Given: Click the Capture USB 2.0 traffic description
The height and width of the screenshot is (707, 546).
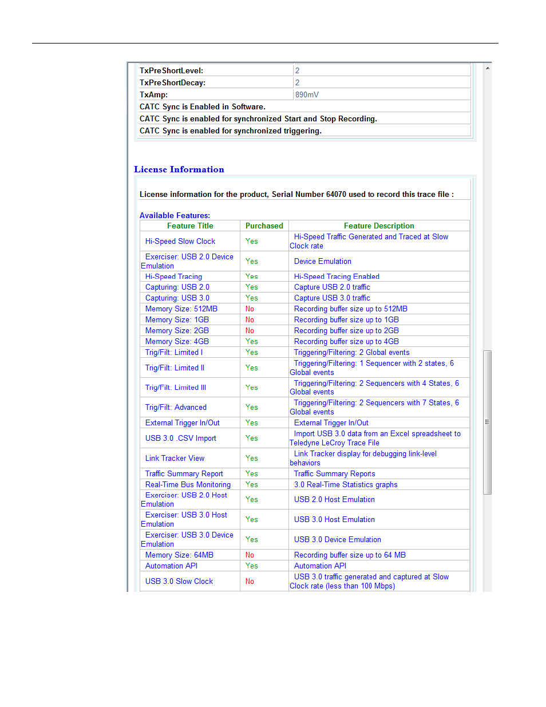Looking at the screenshot, I should tap(332, 287).
